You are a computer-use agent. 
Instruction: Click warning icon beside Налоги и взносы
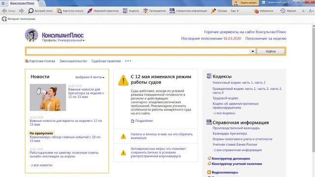(124, 137)
